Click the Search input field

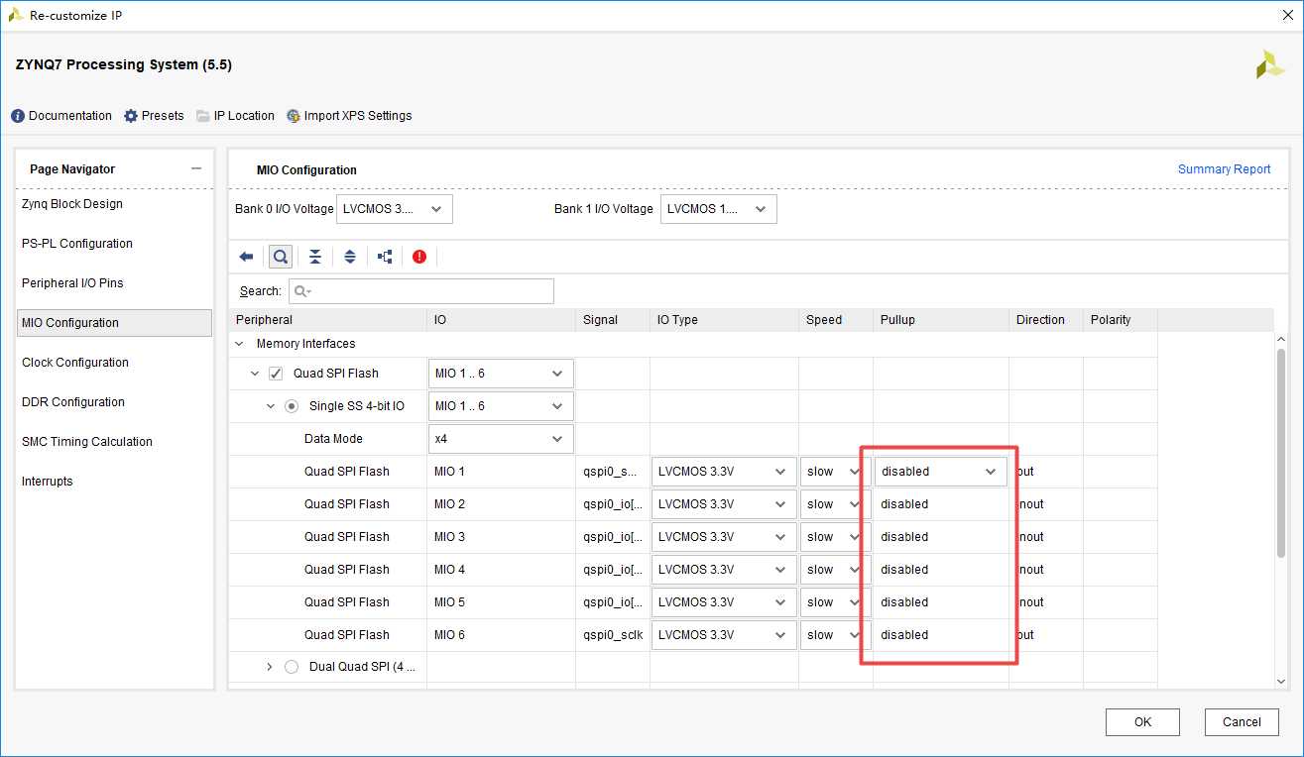[421, 291]
